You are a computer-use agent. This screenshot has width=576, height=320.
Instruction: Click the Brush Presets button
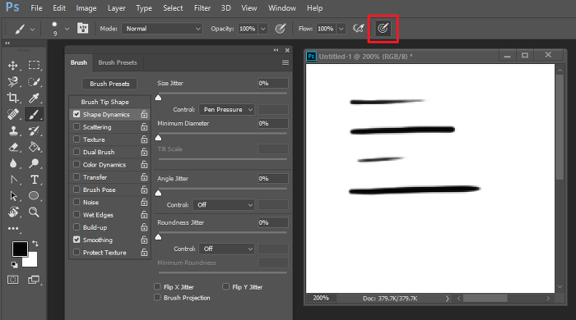coord(109,84)
